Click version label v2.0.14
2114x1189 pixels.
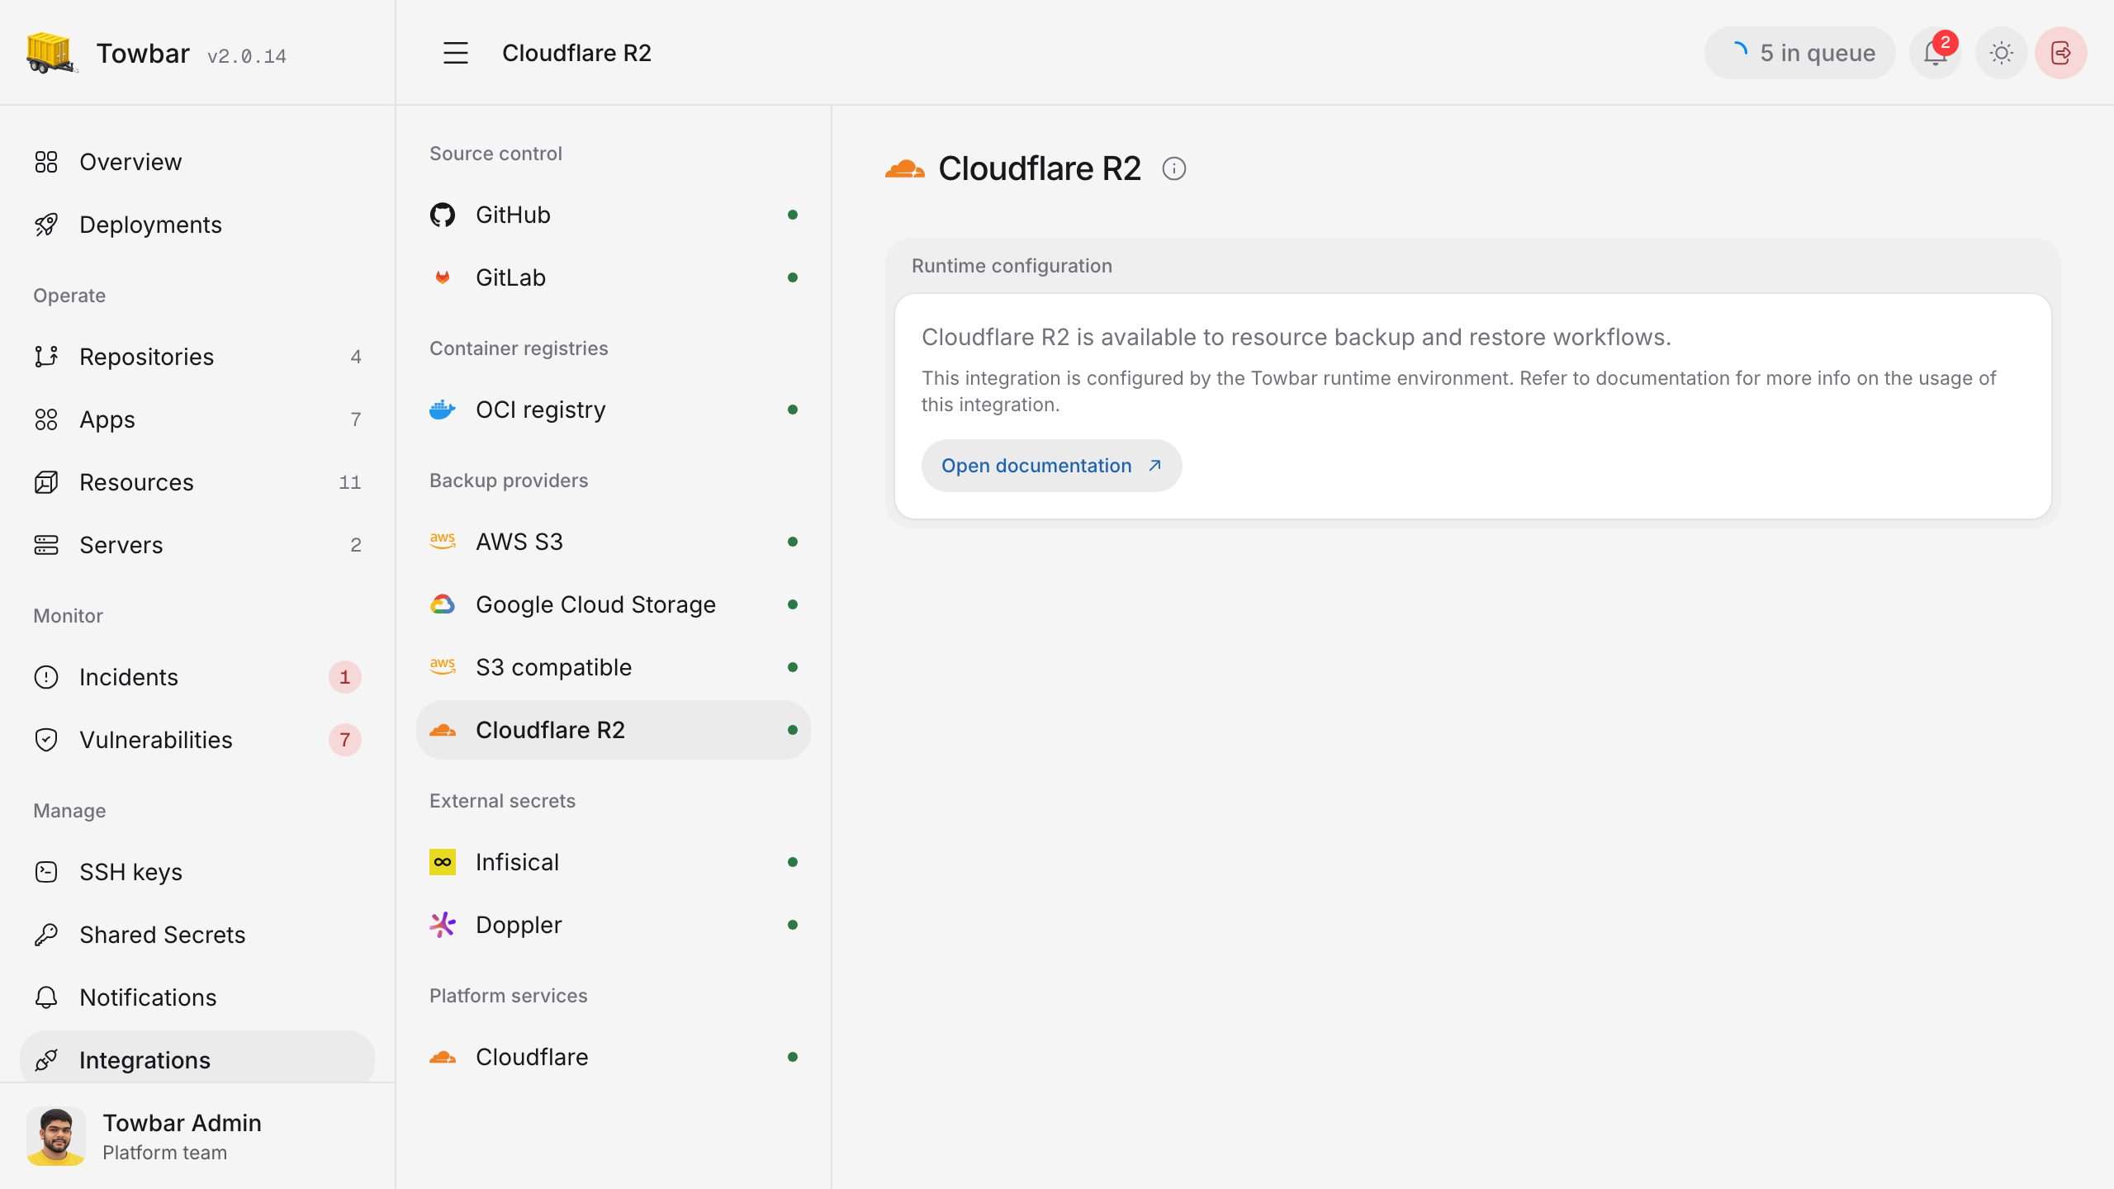pyautogui.click(x=247, y=56)
